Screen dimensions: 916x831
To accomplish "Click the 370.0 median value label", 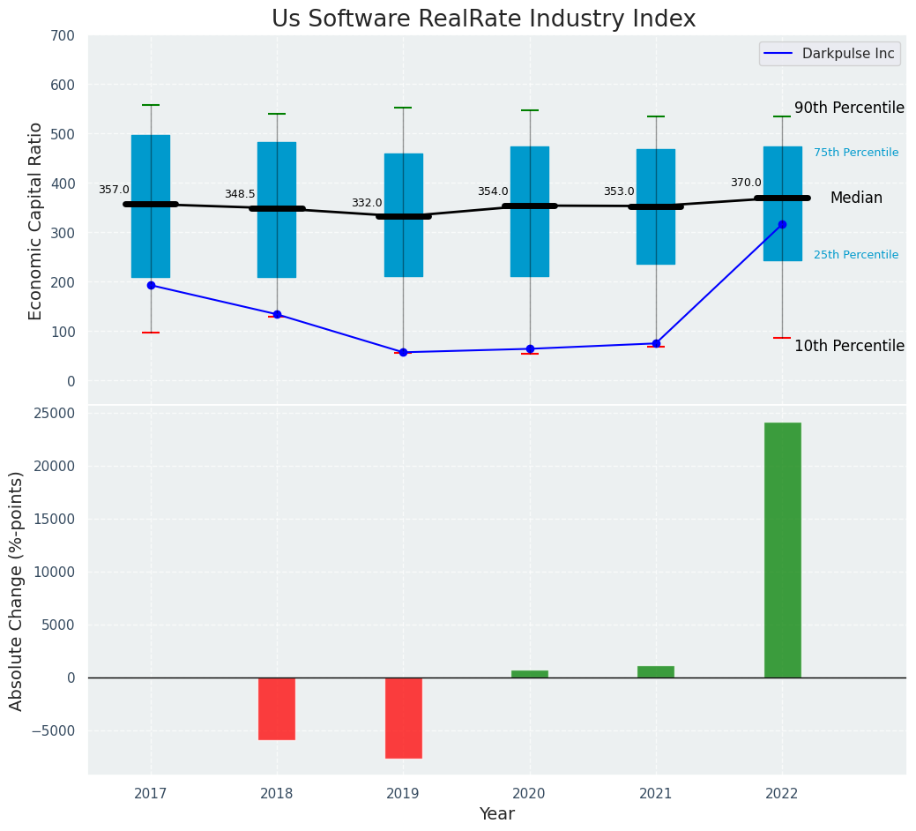I will point(745,183).
